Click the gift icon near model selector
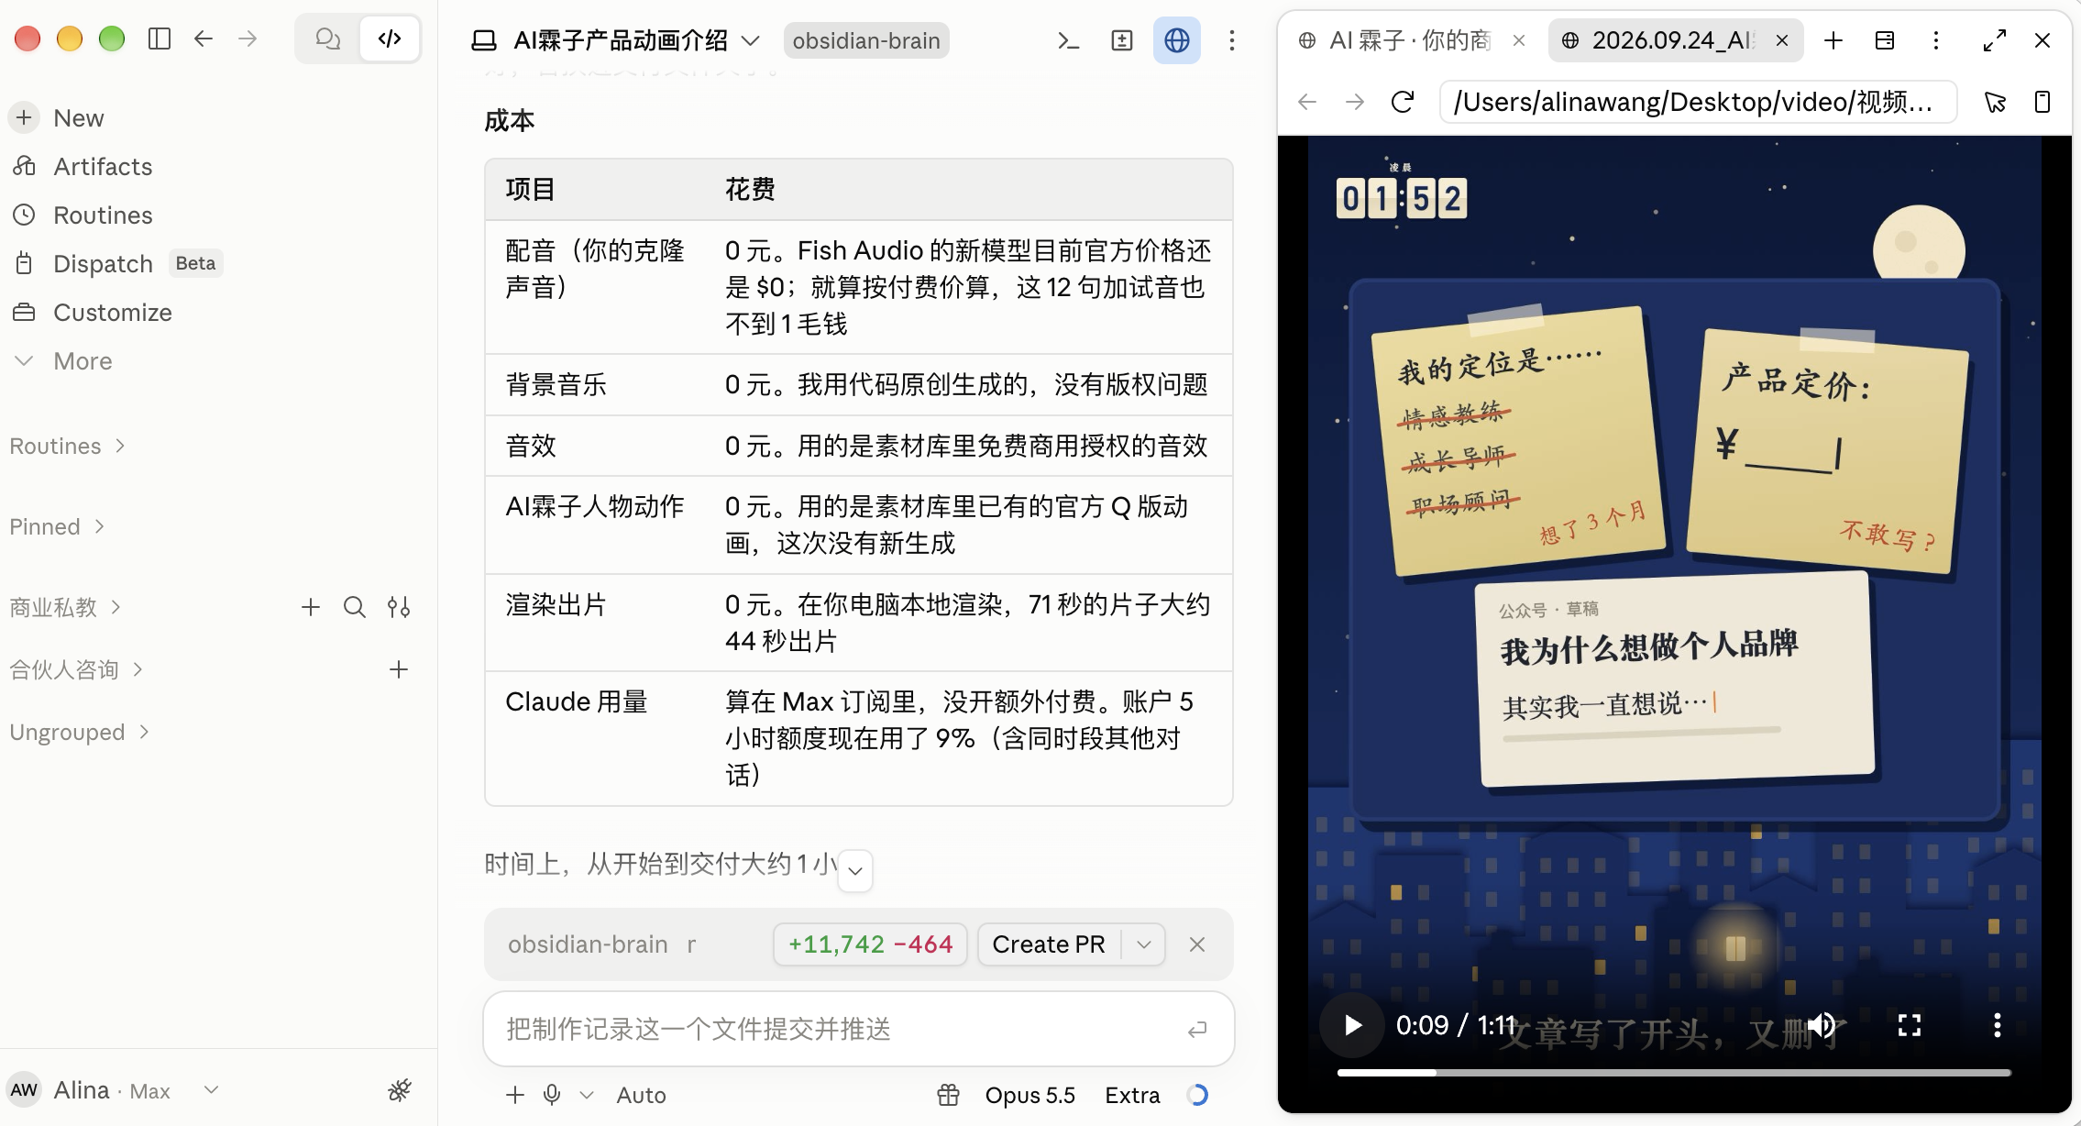This screenshot has width=2081, height=1126. (948, 1094)
